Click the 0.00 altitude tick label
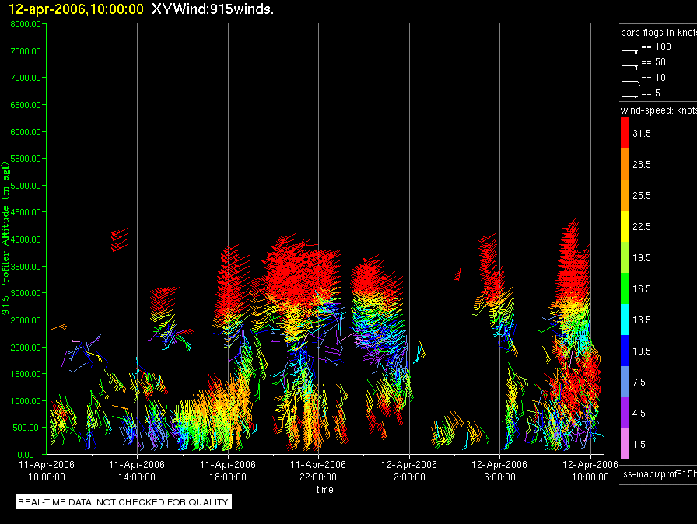Image resolution: width=697 pixels, height=524 pixels. (26, 455)
